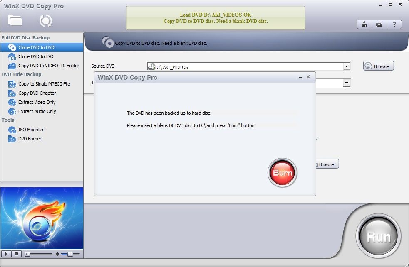Click the preview seek slider handle
Image resolution: width=409 pixels, height=267 pixels.
point(27,254)
